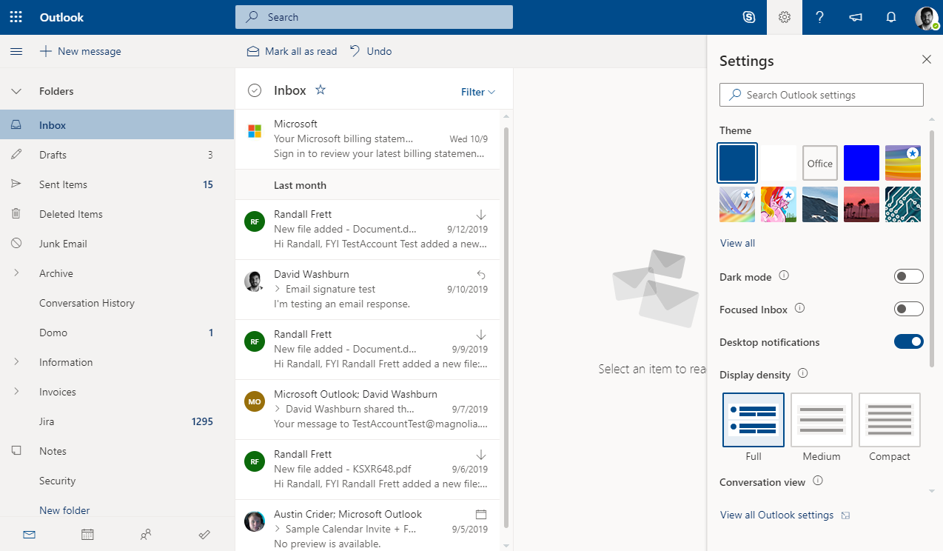
Task: Open the To Do checkmark icon
Action: click(205, 534)
